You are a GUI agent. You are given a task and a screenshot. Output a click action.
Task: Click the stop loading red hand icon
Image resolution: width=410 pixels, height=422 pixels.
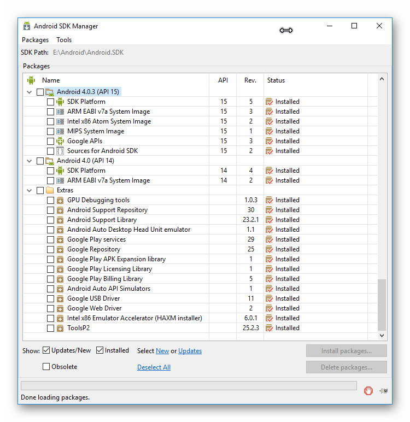coord(368,390)
